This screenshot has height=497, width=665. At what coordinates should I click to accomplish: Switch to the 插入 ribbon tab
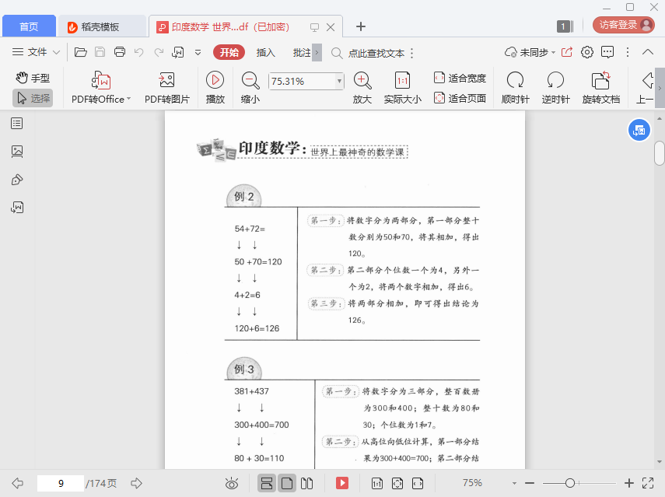coord(266,53)
